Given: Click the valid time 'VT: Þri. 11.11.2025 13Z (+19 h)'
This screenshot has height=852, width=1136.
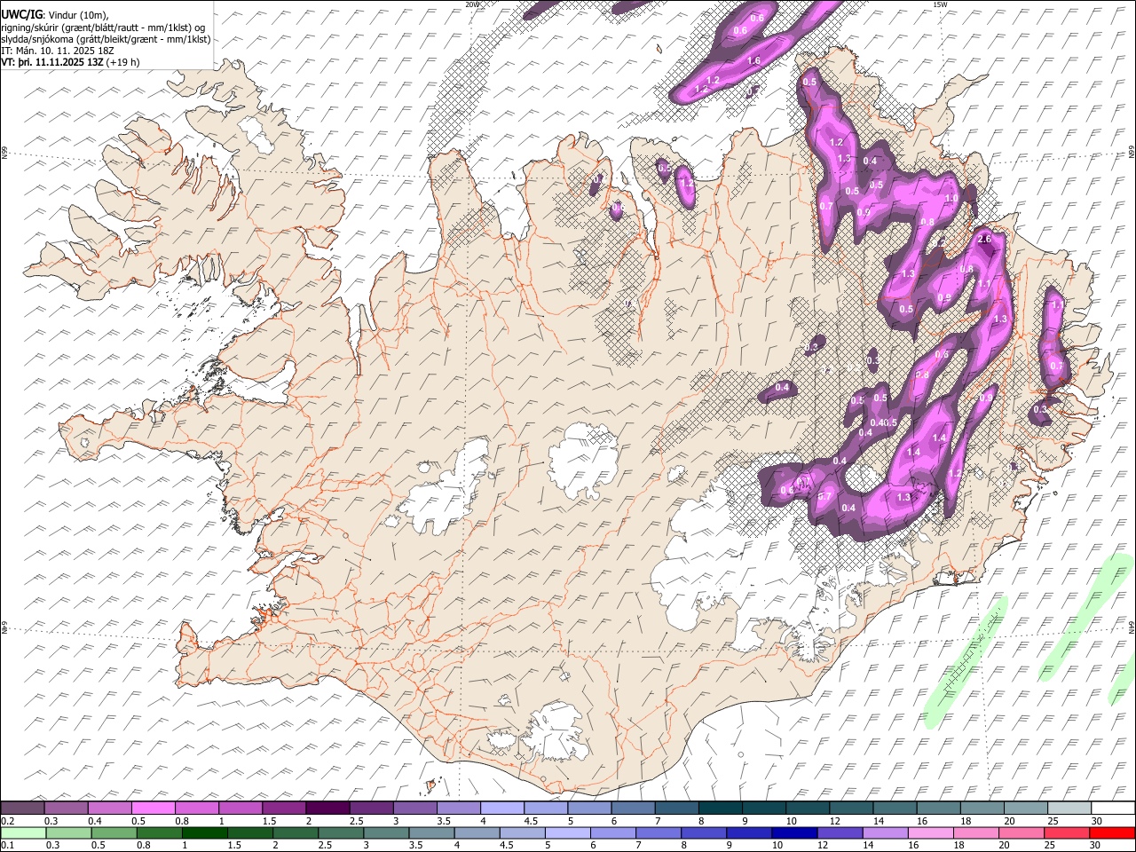Looking at the screenshot, I should pyautogui.click(x=70, y=63).
